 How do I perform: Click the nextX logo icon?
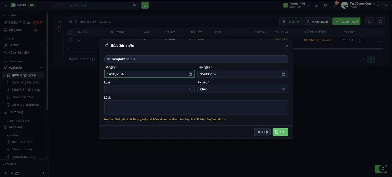coord(13,5)
